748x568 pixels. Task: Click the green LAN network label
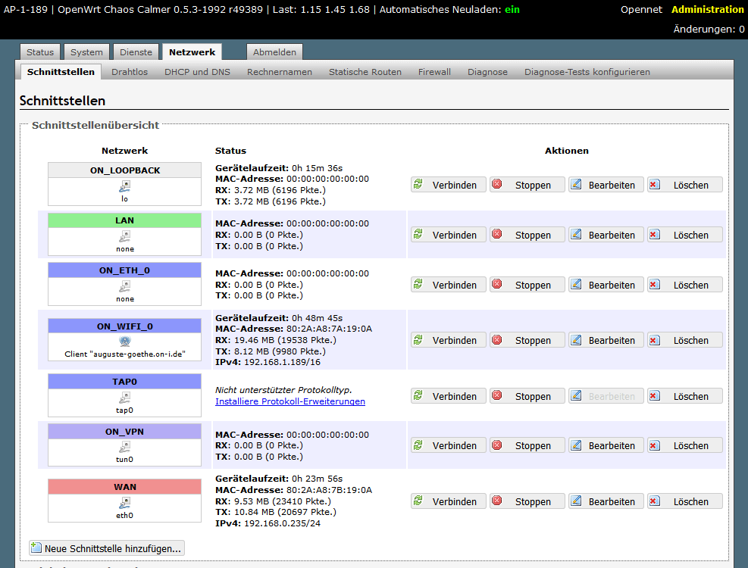[x=125, y=220]
